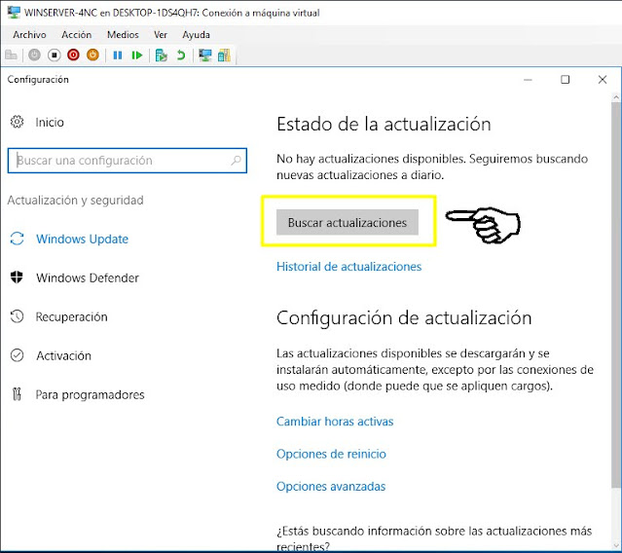This screenshot has width=622, height=553.
Task: Click the Configuración window vertical scrollbar
Action: tap(616, 294)
